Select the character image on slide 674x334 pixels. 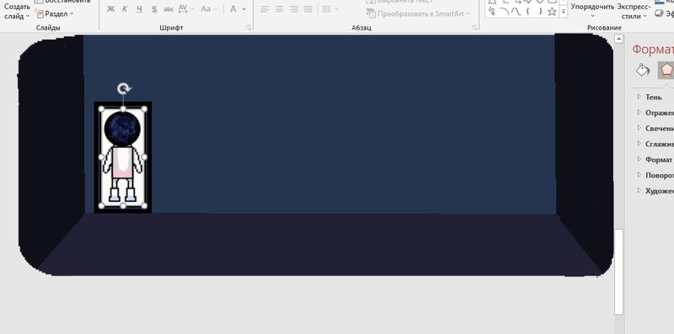click(123, 157)
